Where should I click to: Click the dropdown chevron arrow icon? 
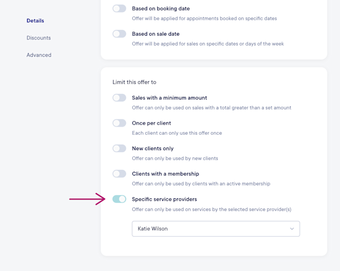(x=292, y=229)
